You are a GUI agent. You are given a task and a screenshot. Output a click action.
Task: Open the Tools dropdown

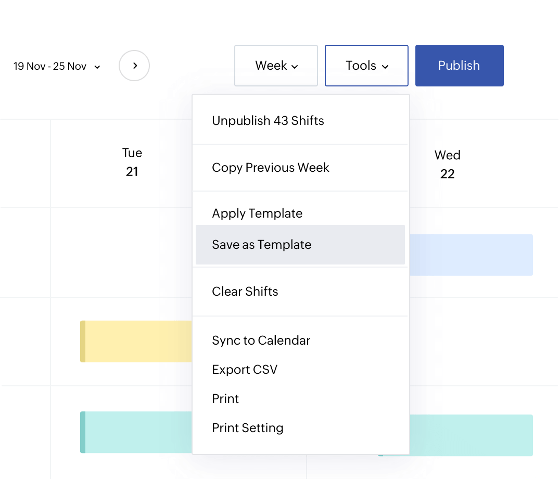[366, 66]
